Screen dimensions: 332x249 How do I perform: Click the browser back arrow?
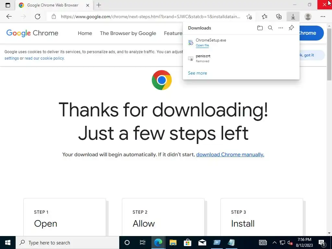click(x=9, y=17)
